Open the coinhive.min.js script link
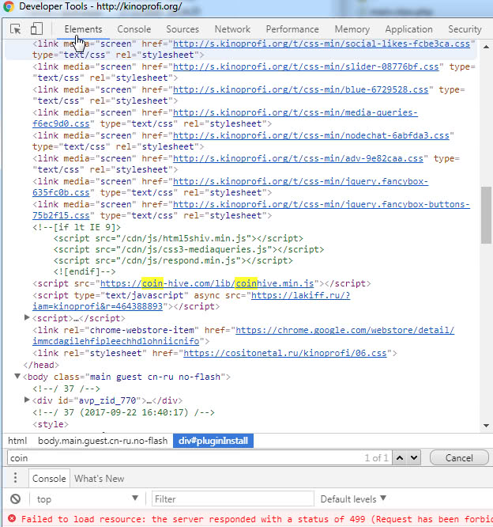Image resolution: width=493 pixels, height=527 pixels. [x=207, y=283]
